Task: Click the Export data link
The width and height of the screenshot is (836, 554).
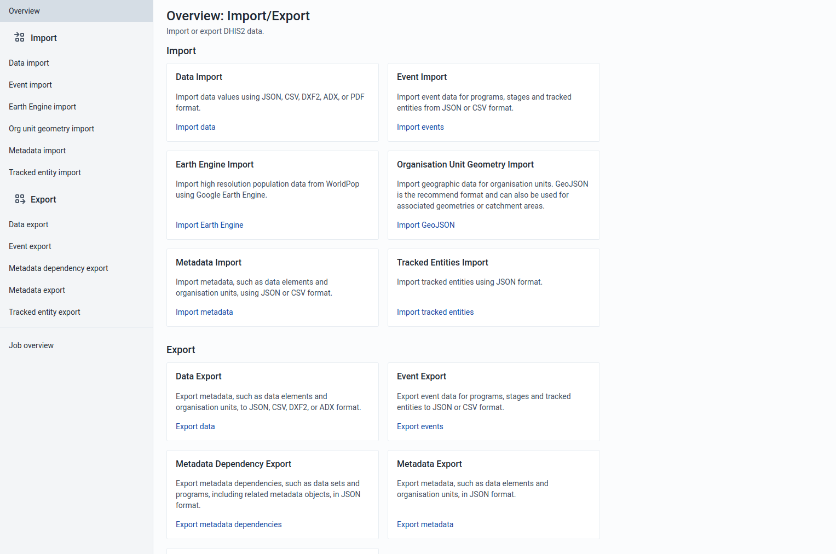Action: [195, 426]
